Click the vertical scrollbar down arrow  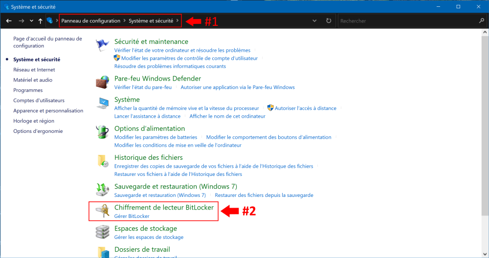tap(485, 254)
